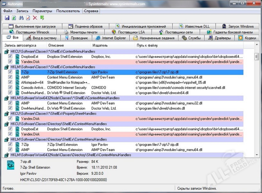Open Find using the binoculars icon
Screen dimensions: 262x193
21,18
